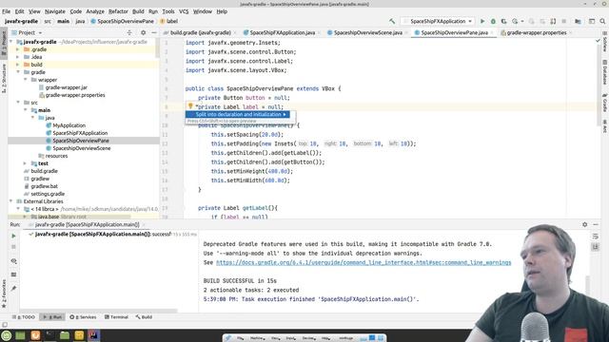
Task: Open the Refactor menu
Action: coord(118,11)
